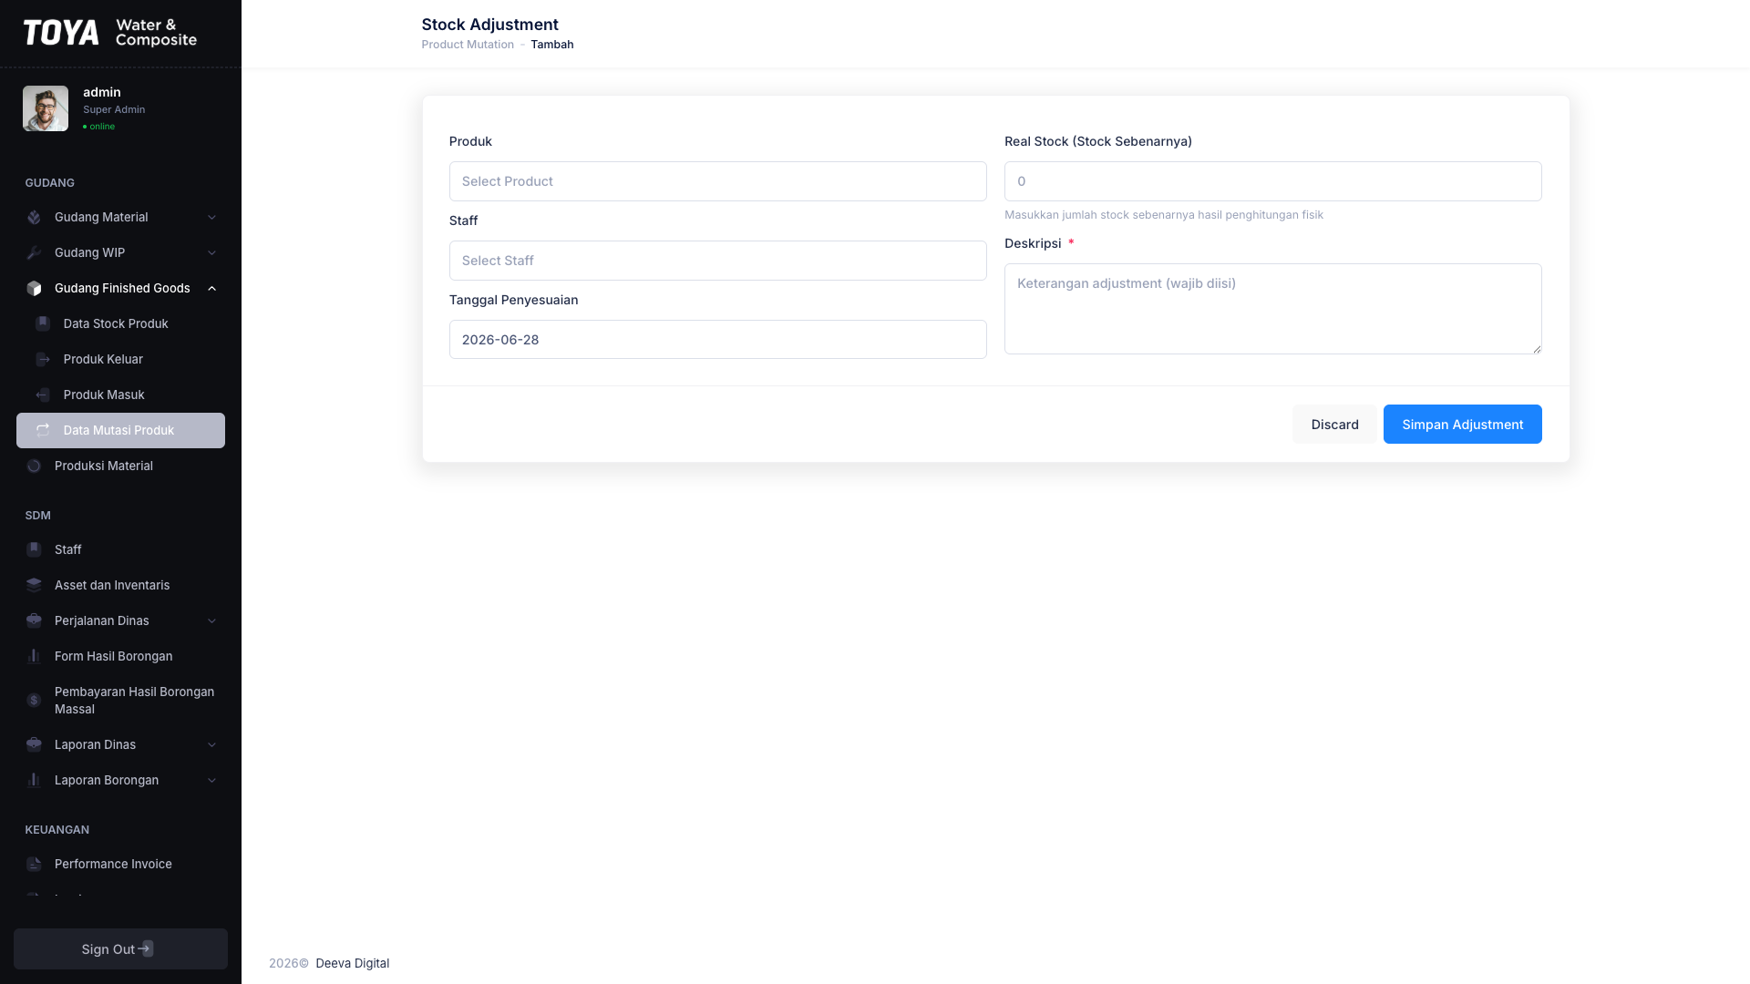This screenshot has height=984, width=1750.
Task: Expand the Perjalanan Dinas chevron
Action: (211, 620)
